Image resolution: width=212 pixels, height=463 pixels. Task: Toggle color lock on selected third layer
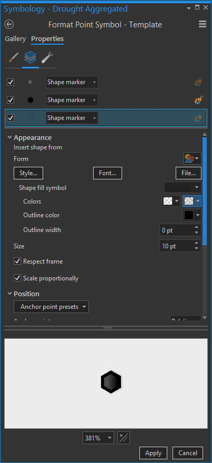(x=198, y=118)
